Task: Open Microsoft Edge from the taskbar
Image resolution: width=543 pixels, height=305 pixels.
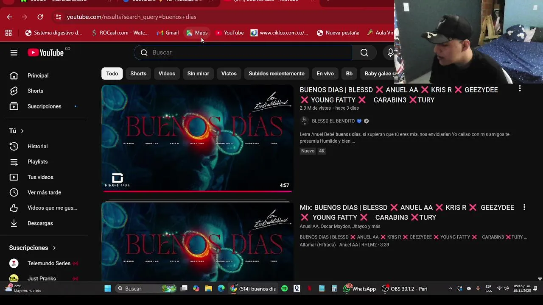Action: click(221, 288)
